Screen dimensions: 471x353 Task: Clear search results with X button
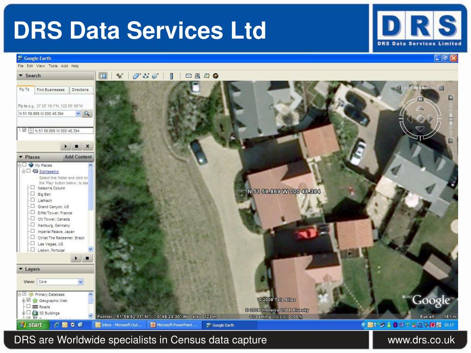(87, 147)
